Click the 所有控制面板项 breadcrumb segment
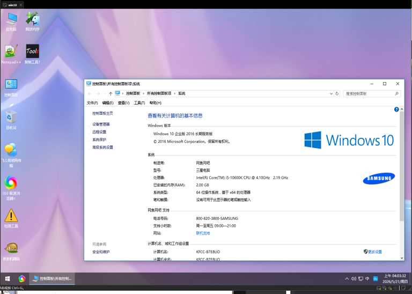This screenshot has width=412, height=294. (x=159, y=93)
